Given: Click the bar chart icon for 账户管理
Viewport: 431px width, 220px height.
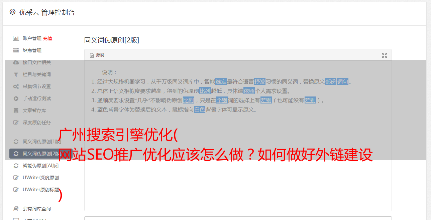Looking at the screenshot, I should (x=16, y=38).
